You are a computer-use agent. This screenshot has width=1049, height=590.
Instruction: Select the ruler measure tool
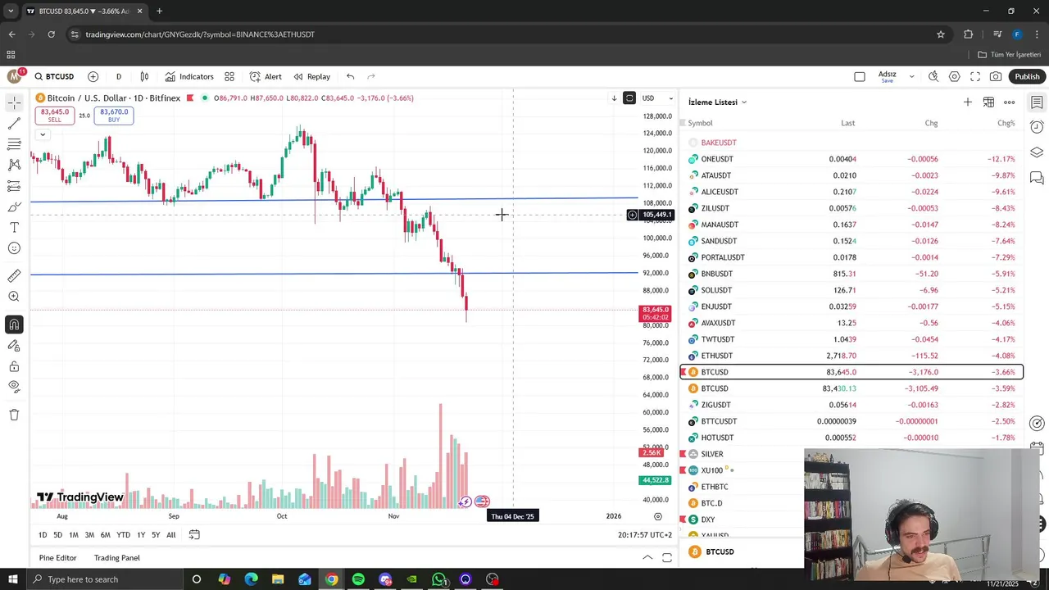pyautogui.click(x=14, y=276)
